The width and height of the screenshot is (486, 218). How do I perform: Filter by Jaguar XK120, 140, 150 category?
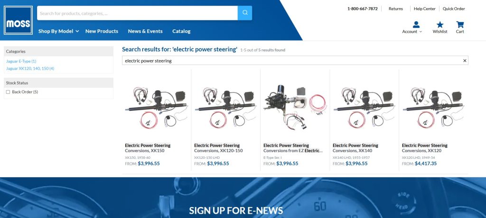tap(30, 68)
